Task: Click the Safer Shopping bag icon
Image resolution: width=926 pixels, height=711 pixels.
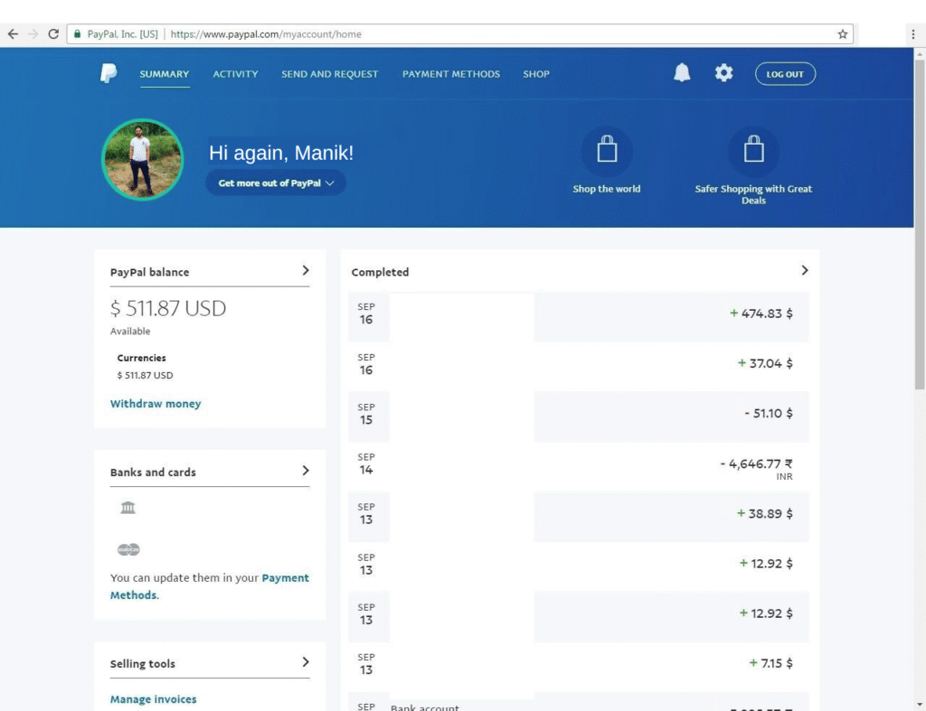Action: [753, 151]
